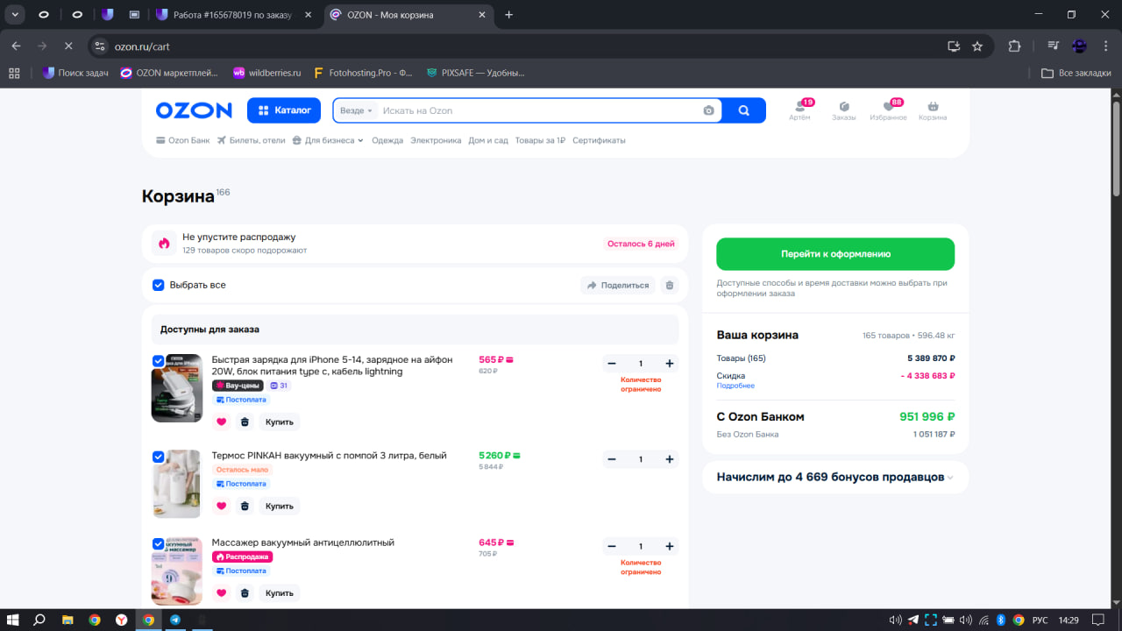Click the Перейти к оформлению button
This screenshot has height=631, width=1122.
click(835, 254)
